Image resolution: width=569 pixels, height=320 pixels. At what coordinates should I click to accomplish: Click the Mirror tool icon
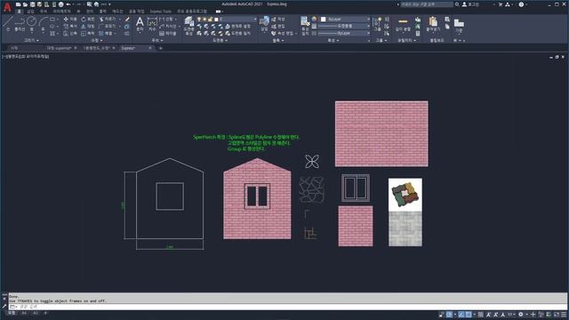[x=84, y=26]
